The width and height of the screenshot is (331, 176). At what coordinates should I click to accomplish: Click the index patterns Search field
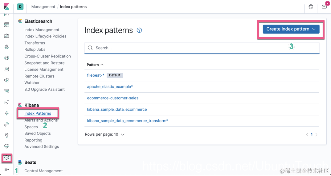click(x=202, y=48)
